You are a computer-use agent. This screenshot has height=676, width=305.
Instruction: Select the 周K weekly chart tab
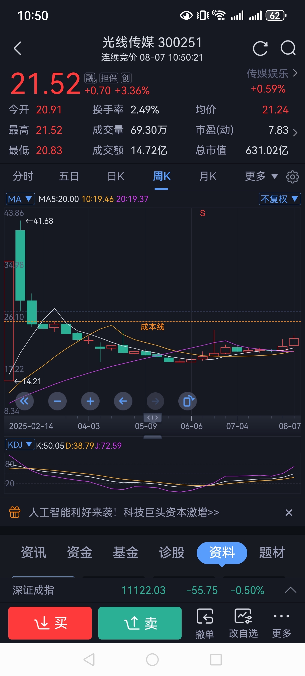tap(162, 176)
